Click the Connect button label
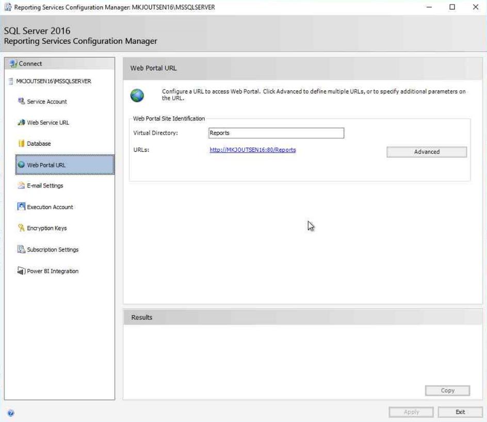The height and width of the screenshot is (422, 487). [x=30, y=64]
